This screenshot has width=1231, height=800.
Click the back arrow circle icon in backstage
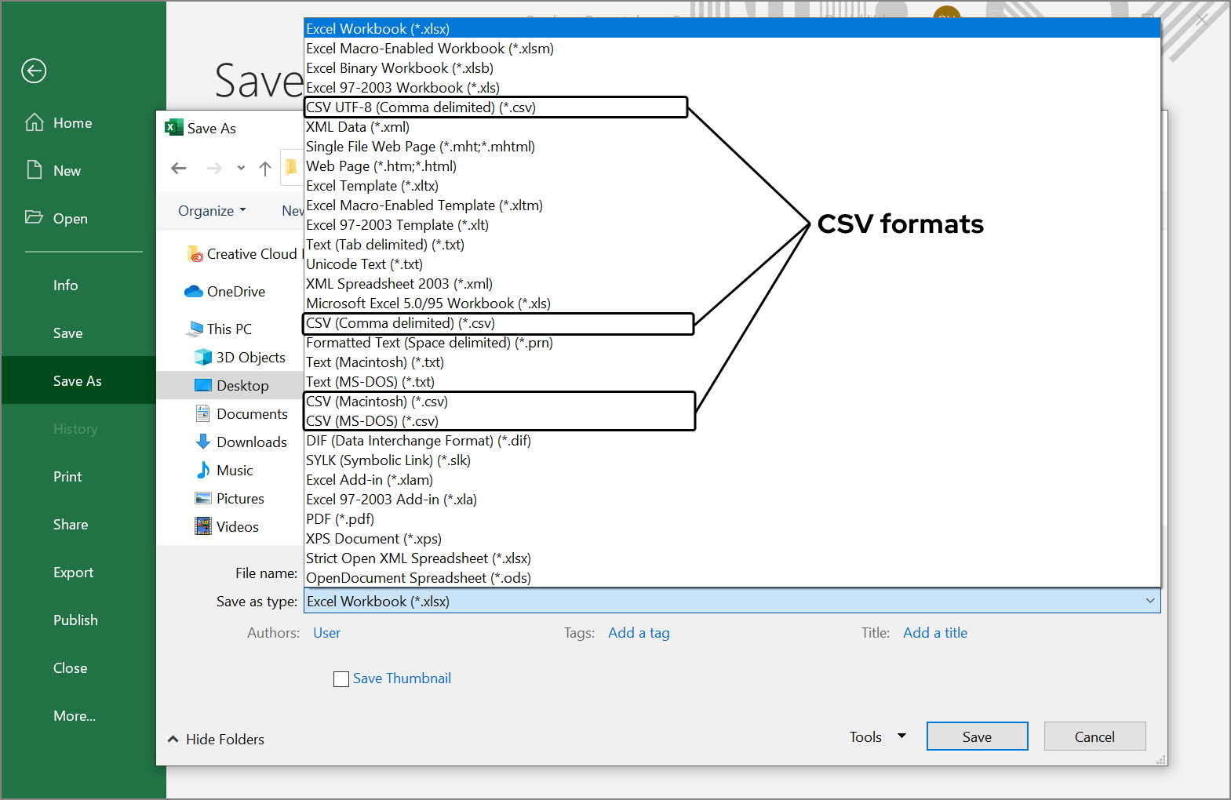pos(34,71)
